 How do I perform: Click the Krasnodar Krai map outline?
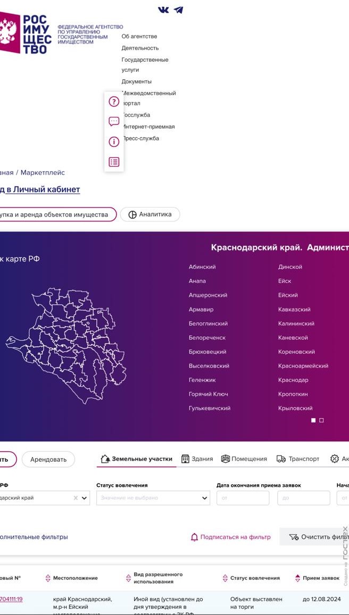click(x=66, y=346)
